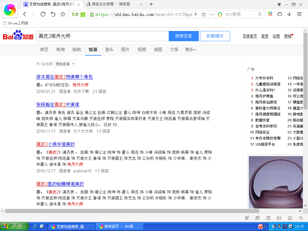Screen dimensions: 308x231
Task: Click the star icon inside address bar
Action: tap(204, 14)
